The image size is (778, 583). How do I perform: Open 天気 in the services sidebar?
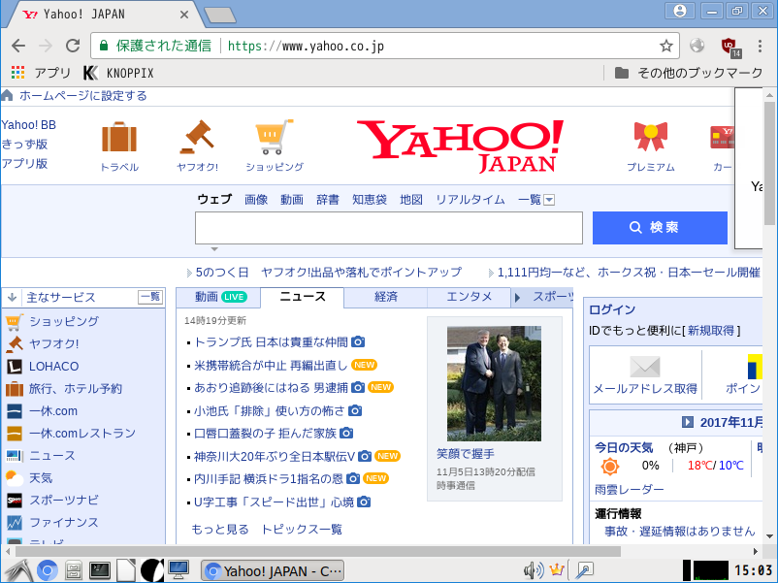[x=41, y=478]
